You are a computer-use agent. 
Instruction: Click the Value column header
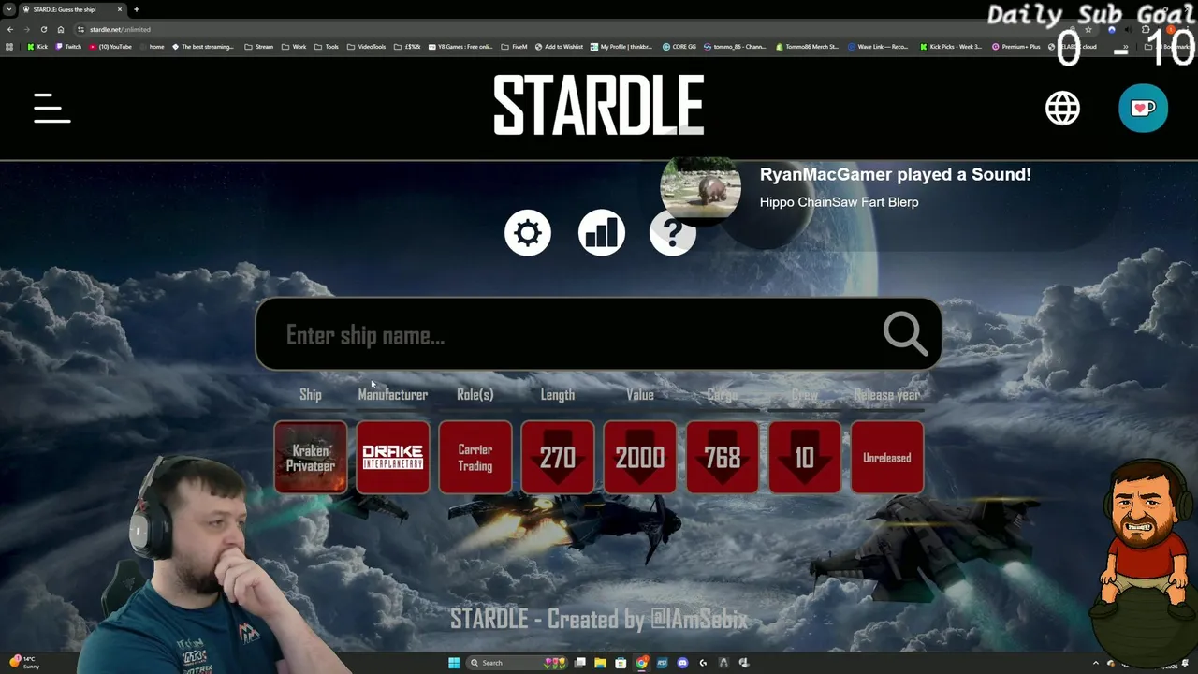click(640, 395)
